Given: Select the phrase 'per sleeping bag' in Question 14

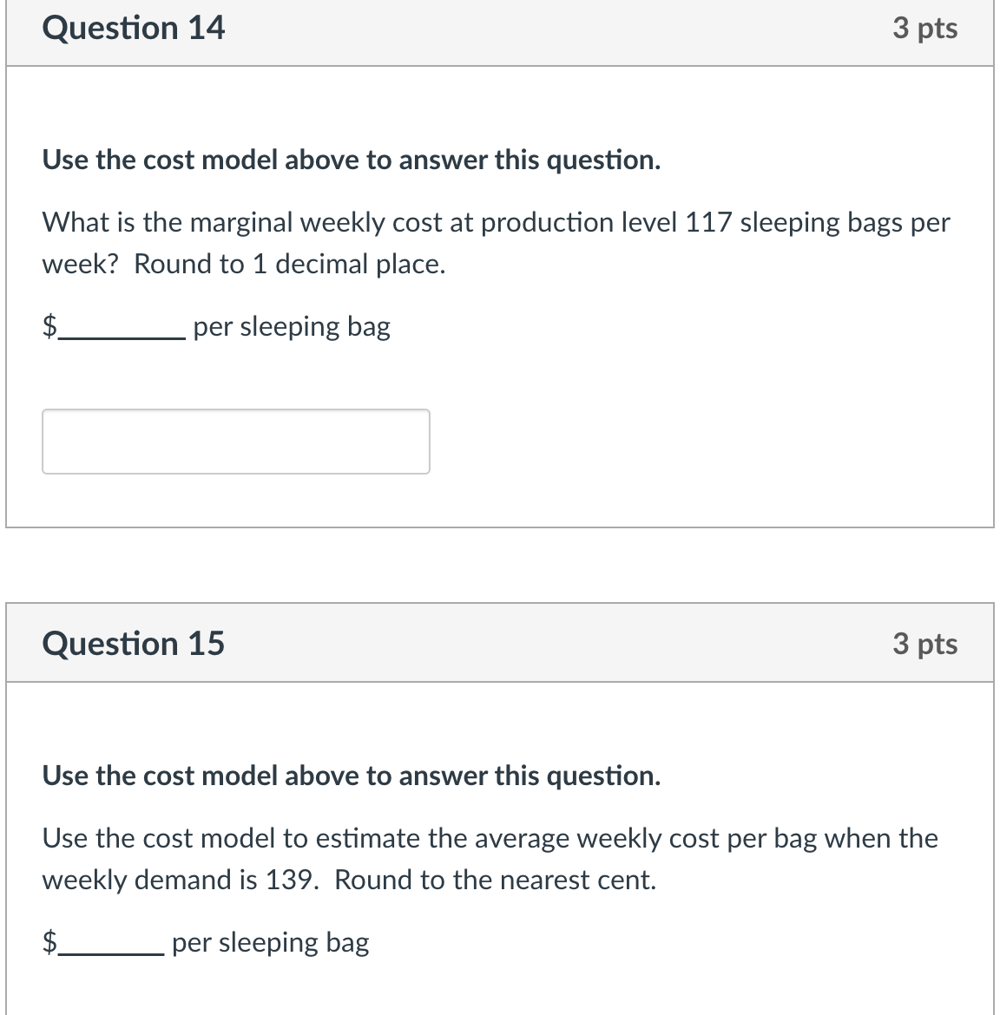Looking at the screenshot, I should tap(292, 328).
